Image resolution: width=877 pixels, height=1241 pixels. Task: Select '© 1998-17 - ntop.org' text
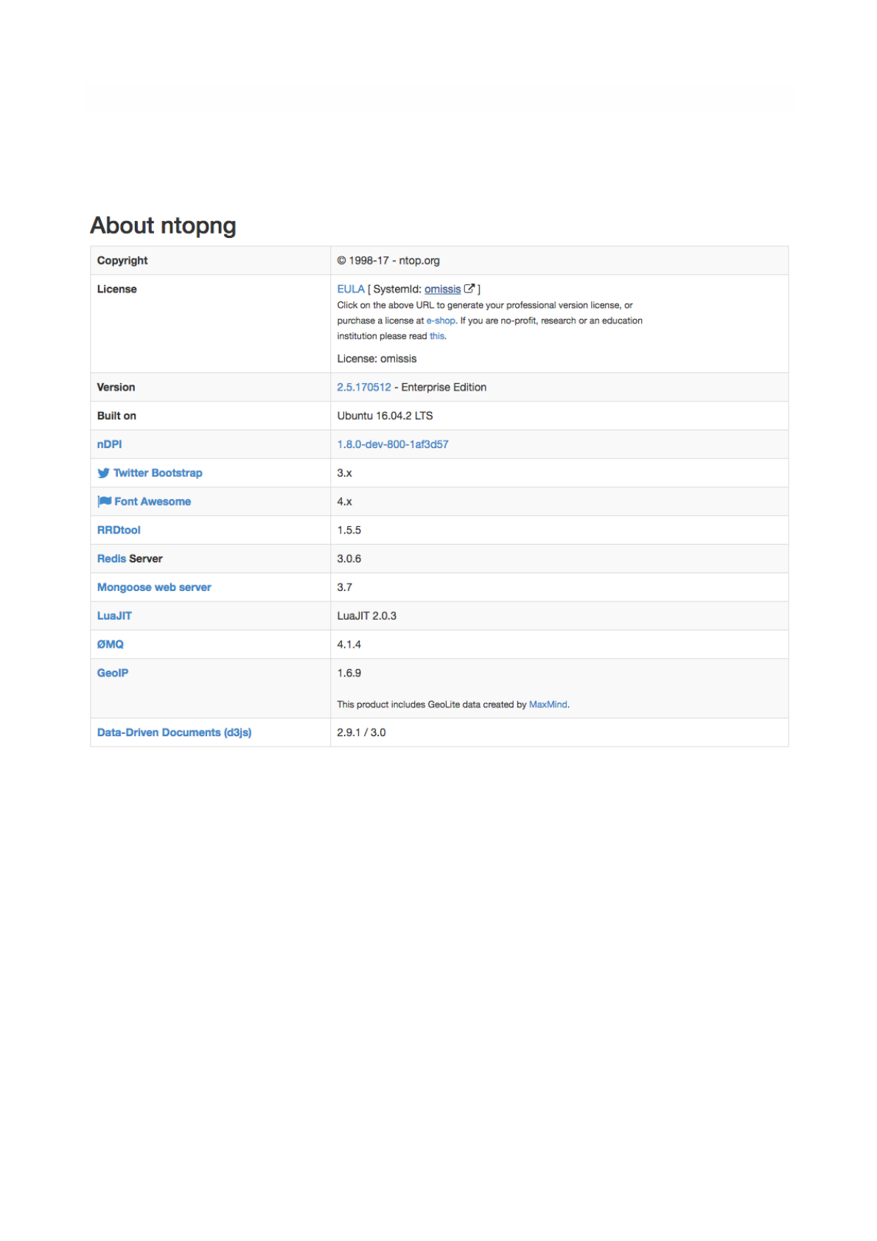click(388, 260)
